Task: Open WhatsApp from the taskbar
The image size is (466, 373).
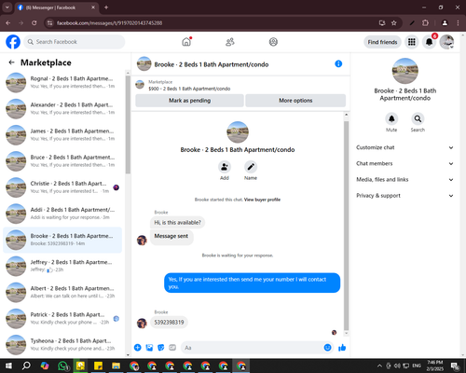Action: 63,366
